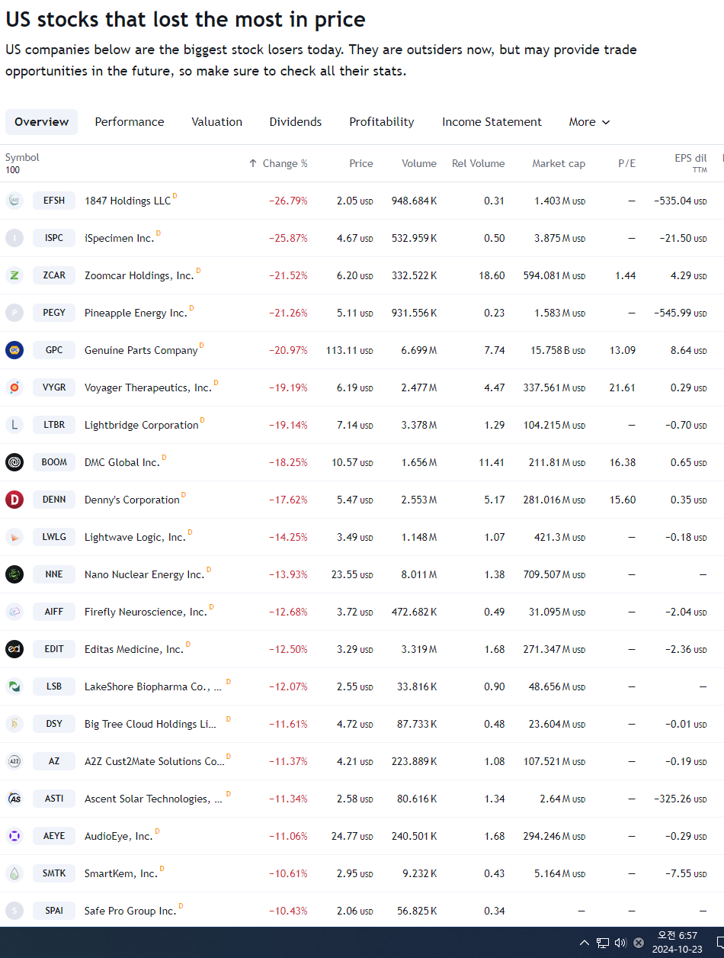Screen dimensions: 724x958
Task: Open the taskbar volume speaker icon
Action: point(620,943)
